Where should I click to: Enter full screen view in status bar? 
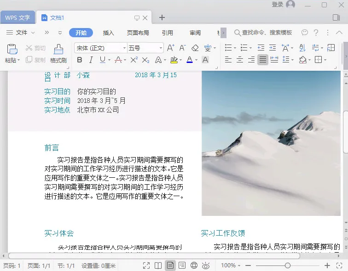[x=146, y=265]
